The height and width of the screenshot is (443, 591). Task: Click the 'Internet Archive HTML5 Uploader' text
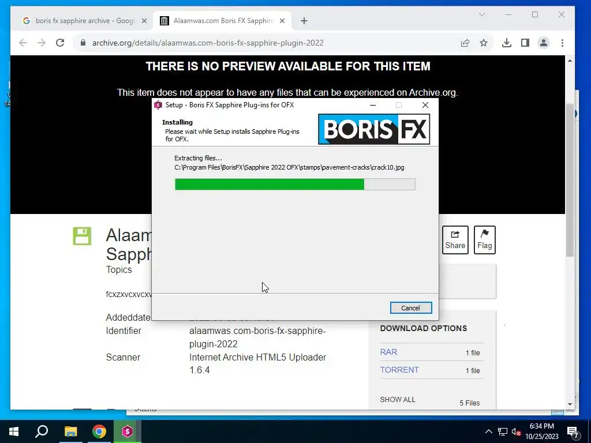click(257, 357)
